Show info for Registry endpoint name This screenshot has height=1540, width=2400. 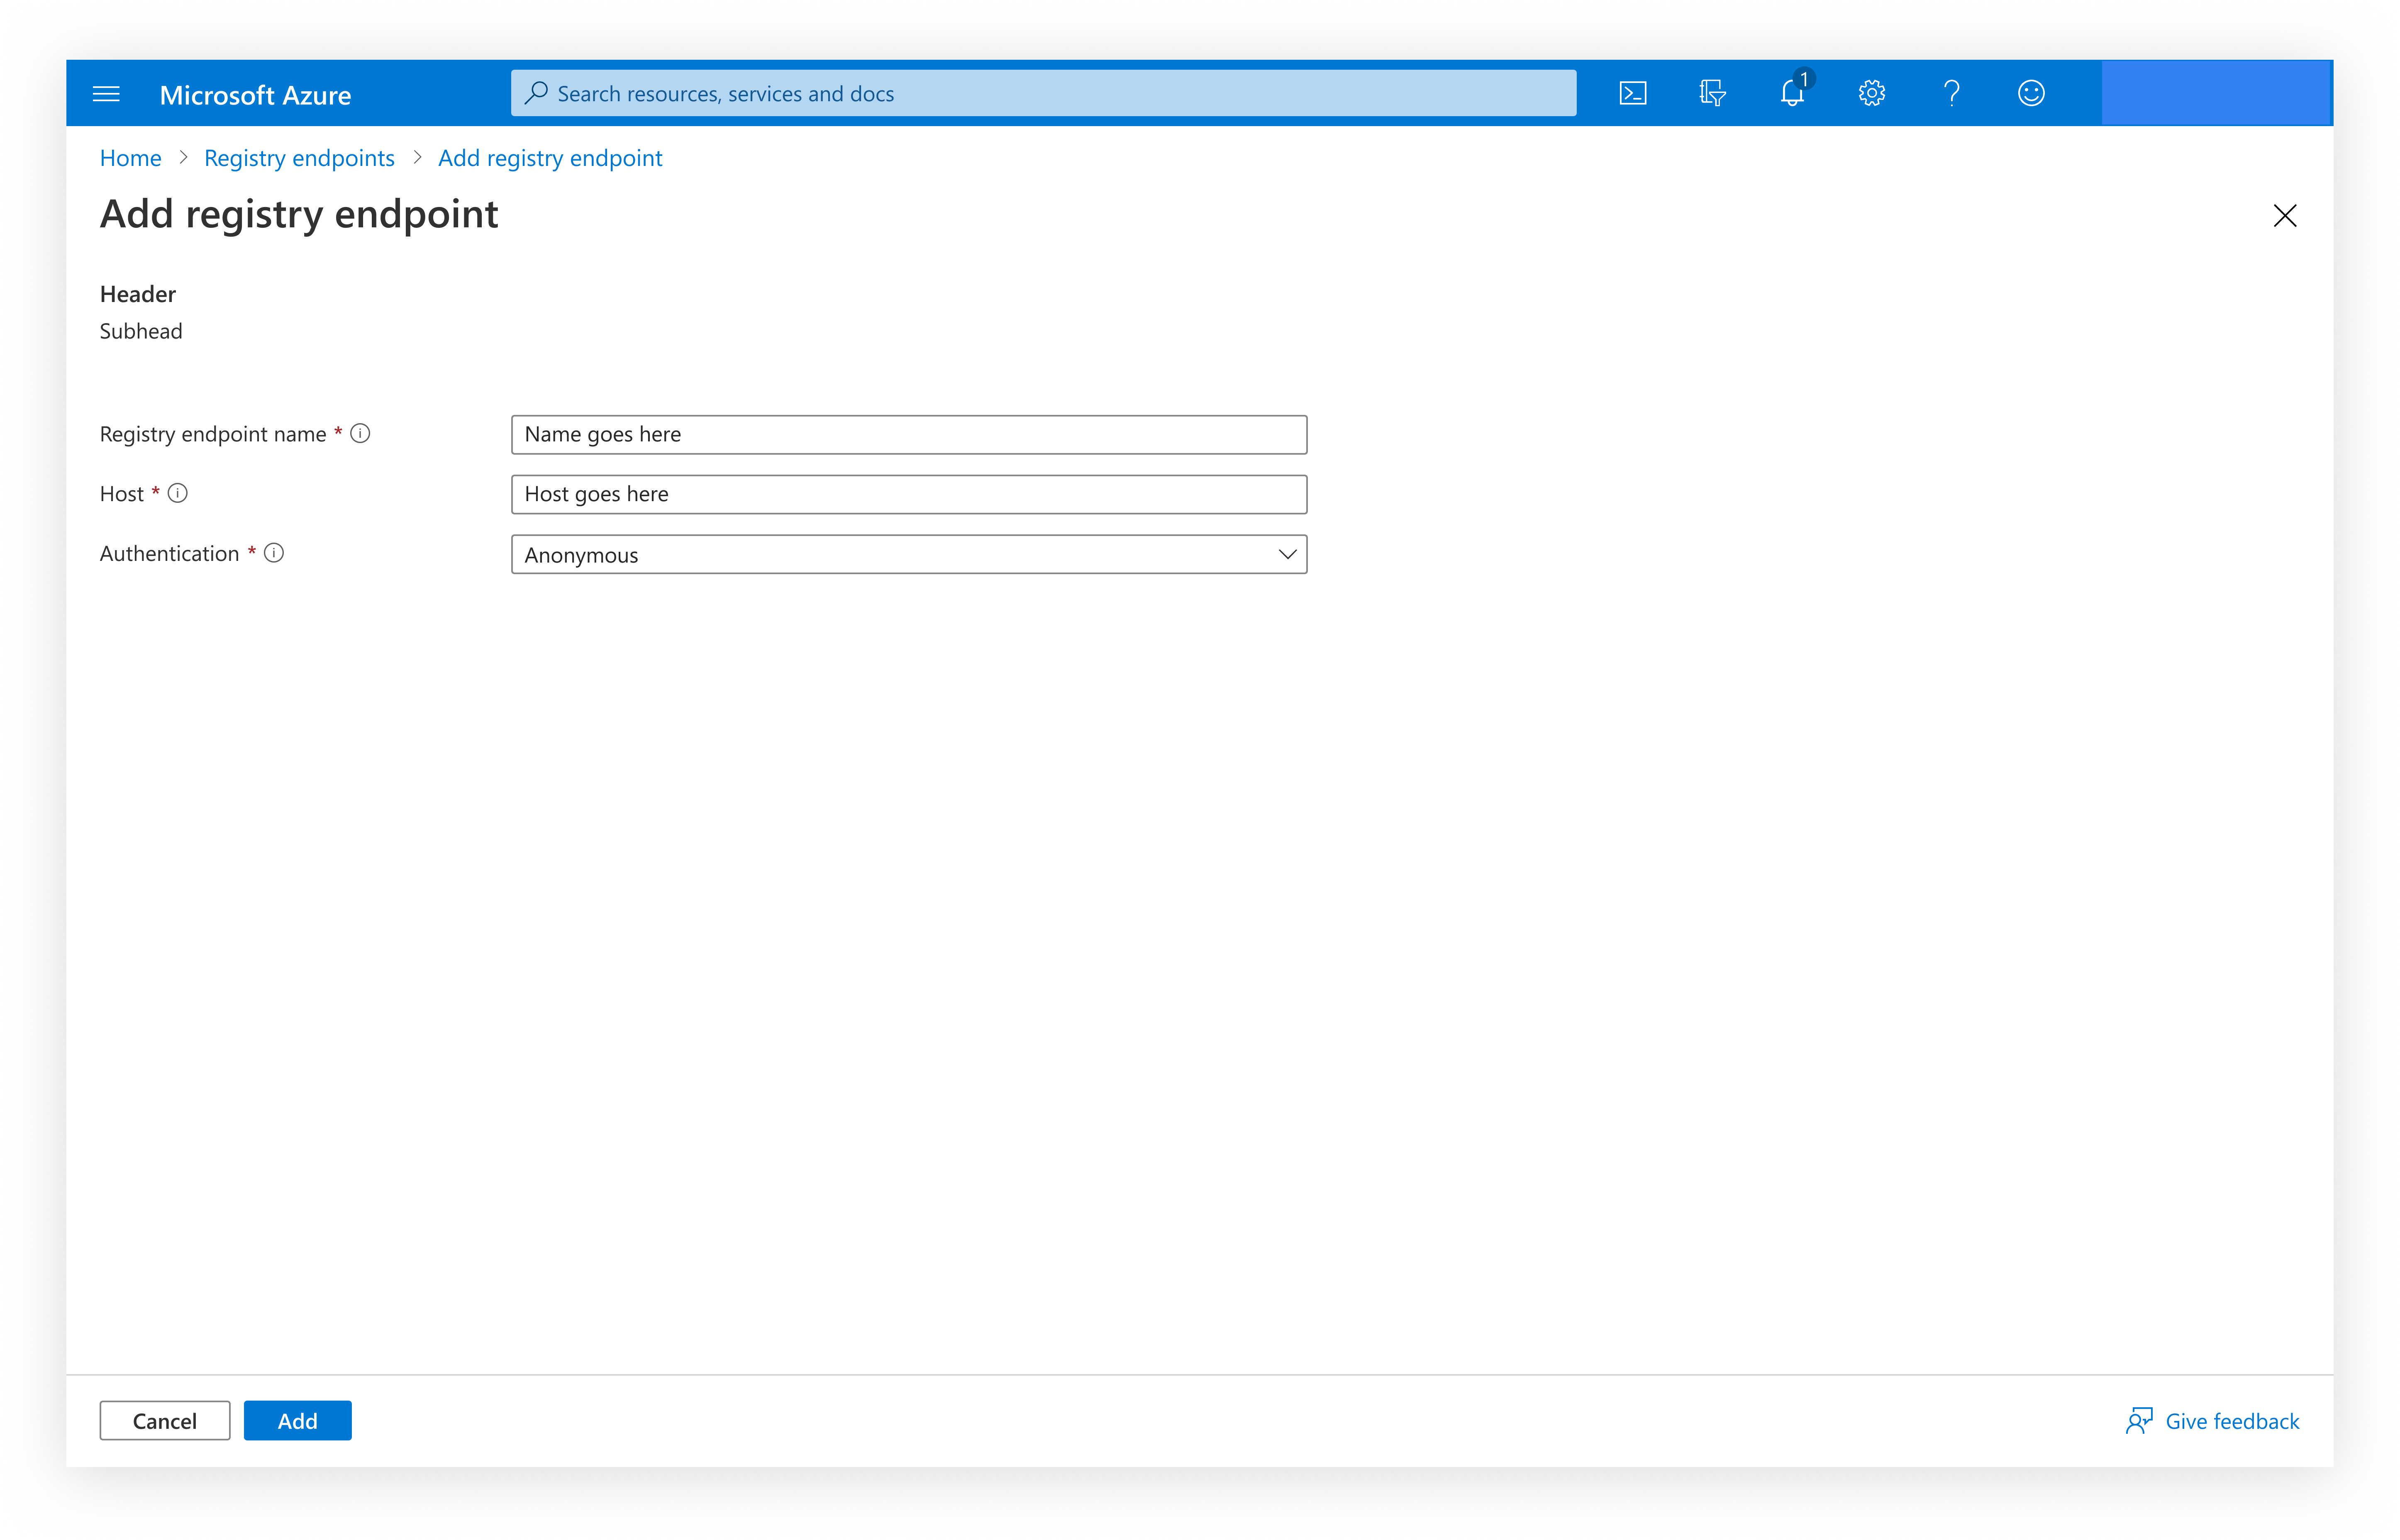coord(360,433)
